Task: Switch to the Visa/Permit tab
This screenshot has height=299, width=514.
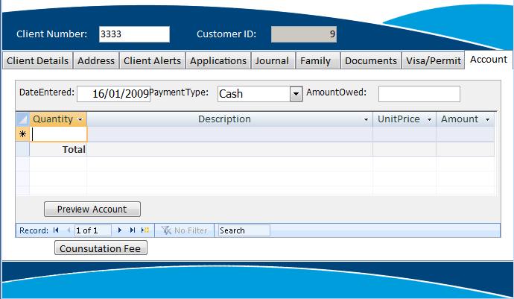Action: (x=434, y=60)
